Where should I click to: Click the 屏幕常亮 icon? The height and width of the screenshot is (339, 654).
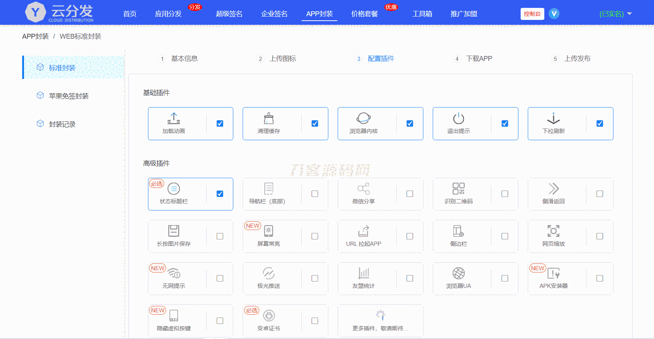pyautogui.click(x=269, y=231)
